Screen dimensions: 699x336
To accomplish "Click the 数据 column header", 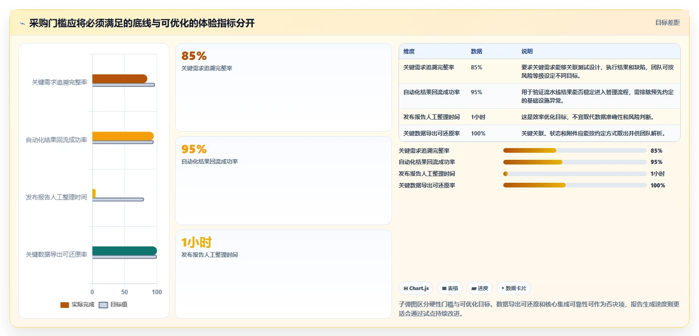I will coord(476,52).
